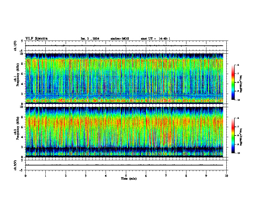255x197 pixels.
Task: Click time axis tick label '0'
Action: pyautogui.click(x=25, y=176)
